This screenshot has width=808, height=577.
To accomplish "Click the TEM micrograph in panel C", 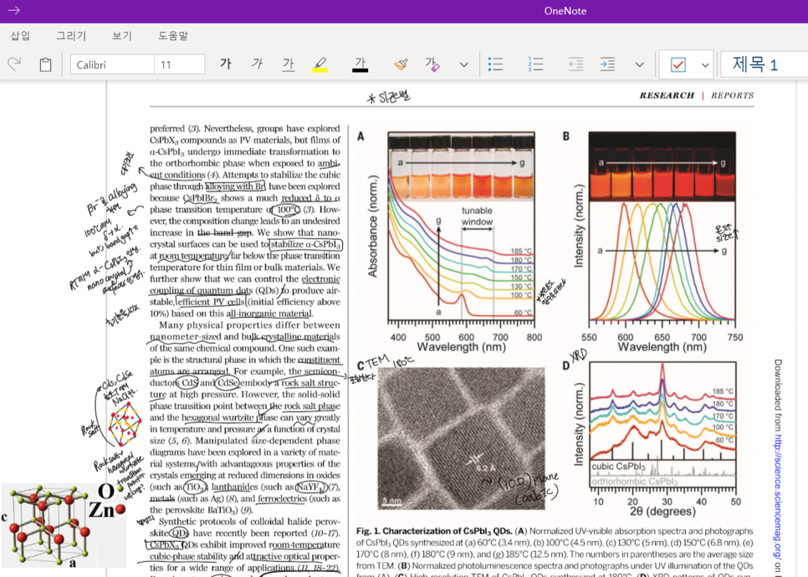I will [x=461, y=438].
